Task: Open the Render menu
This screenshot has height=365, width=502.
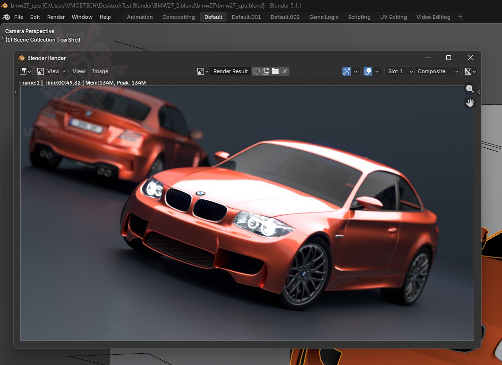Action: [x=56, y=17]
